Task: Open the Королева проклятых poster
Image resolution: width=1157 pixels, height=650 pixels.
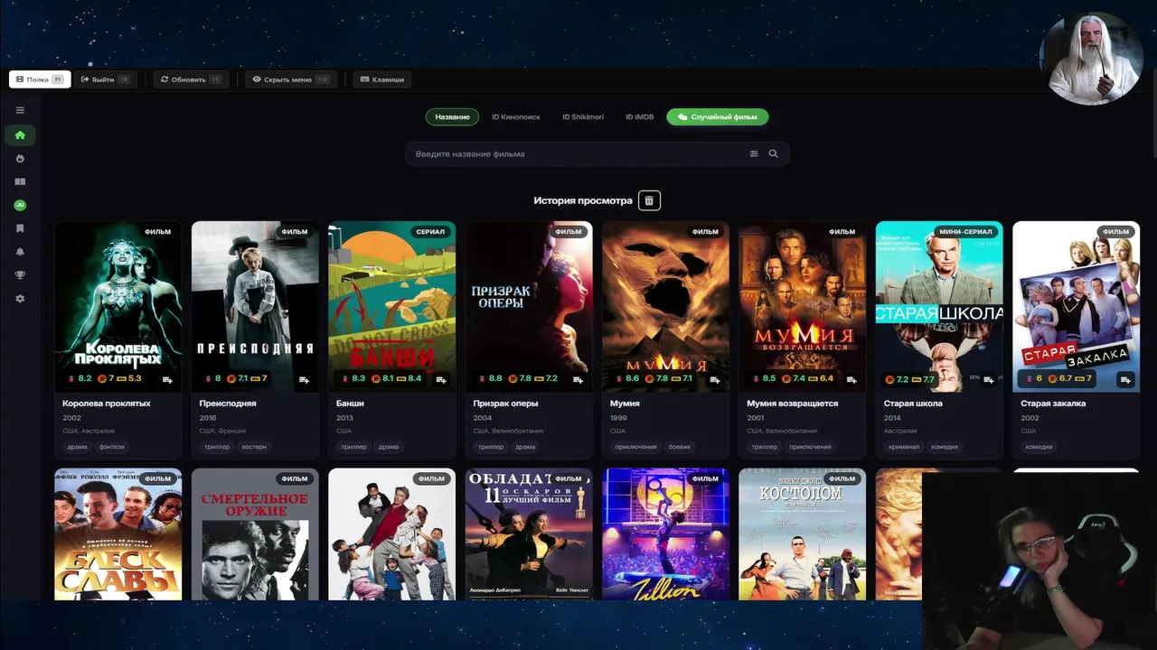Action: coord(118,306)
